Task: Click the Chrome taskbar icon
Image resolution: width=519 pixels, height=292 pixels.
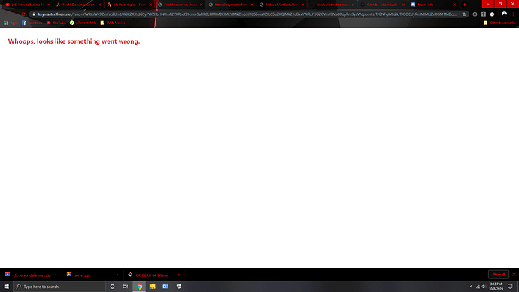Action: (139, 287)
